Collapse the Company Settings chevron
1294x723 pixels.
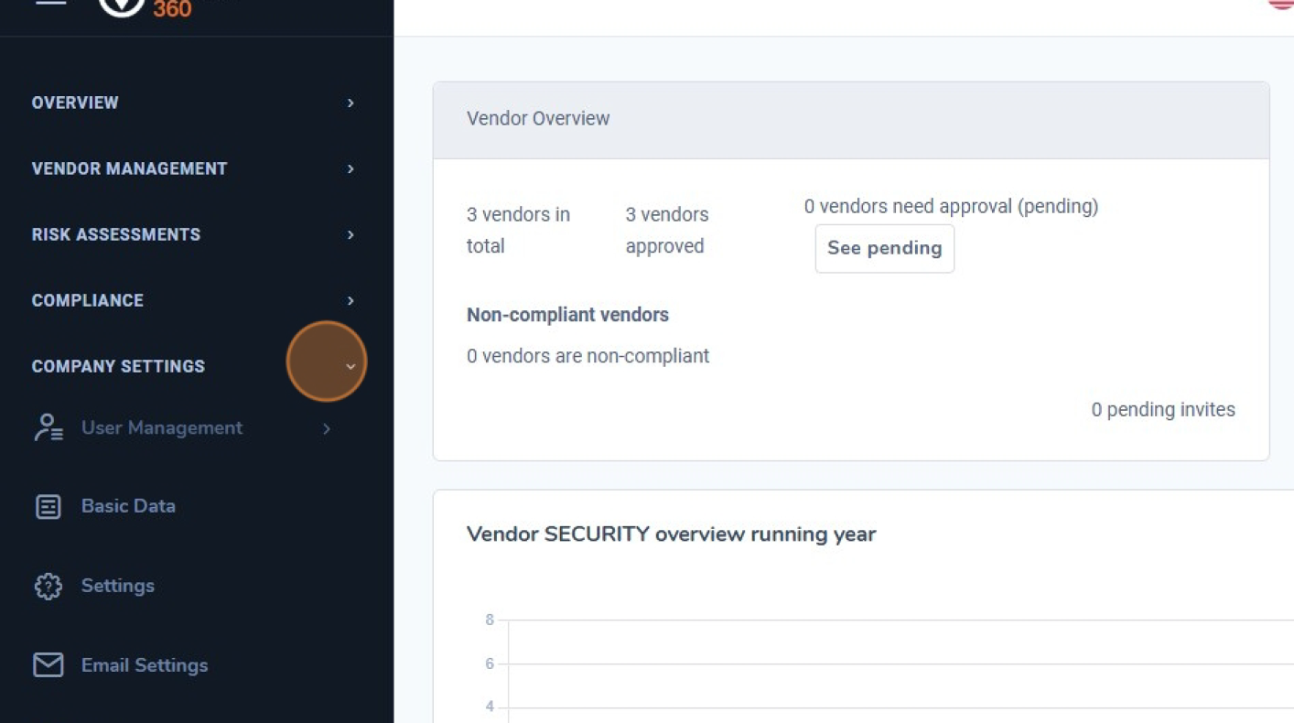350,366
